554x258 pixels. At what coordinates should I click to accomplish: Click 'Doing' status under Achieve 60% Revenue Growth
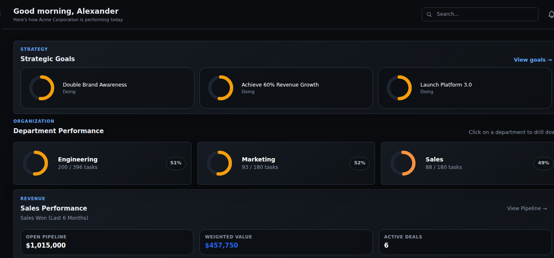pos(248,92)
